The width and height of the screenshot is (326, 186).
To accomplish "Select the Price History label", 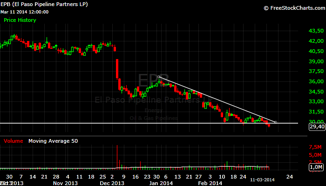I will tap(20, 20).
